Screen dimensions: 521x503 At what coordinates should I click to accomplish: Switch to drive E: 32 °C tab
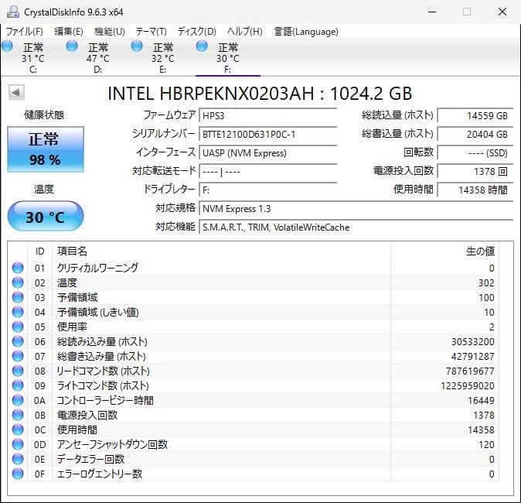point(162,57)
